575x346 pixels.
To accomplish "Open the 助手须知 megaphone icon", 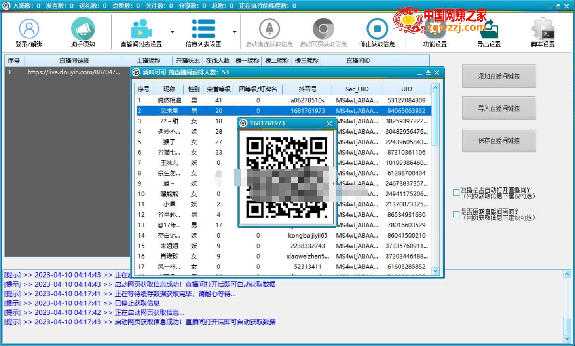I will 83,29.
